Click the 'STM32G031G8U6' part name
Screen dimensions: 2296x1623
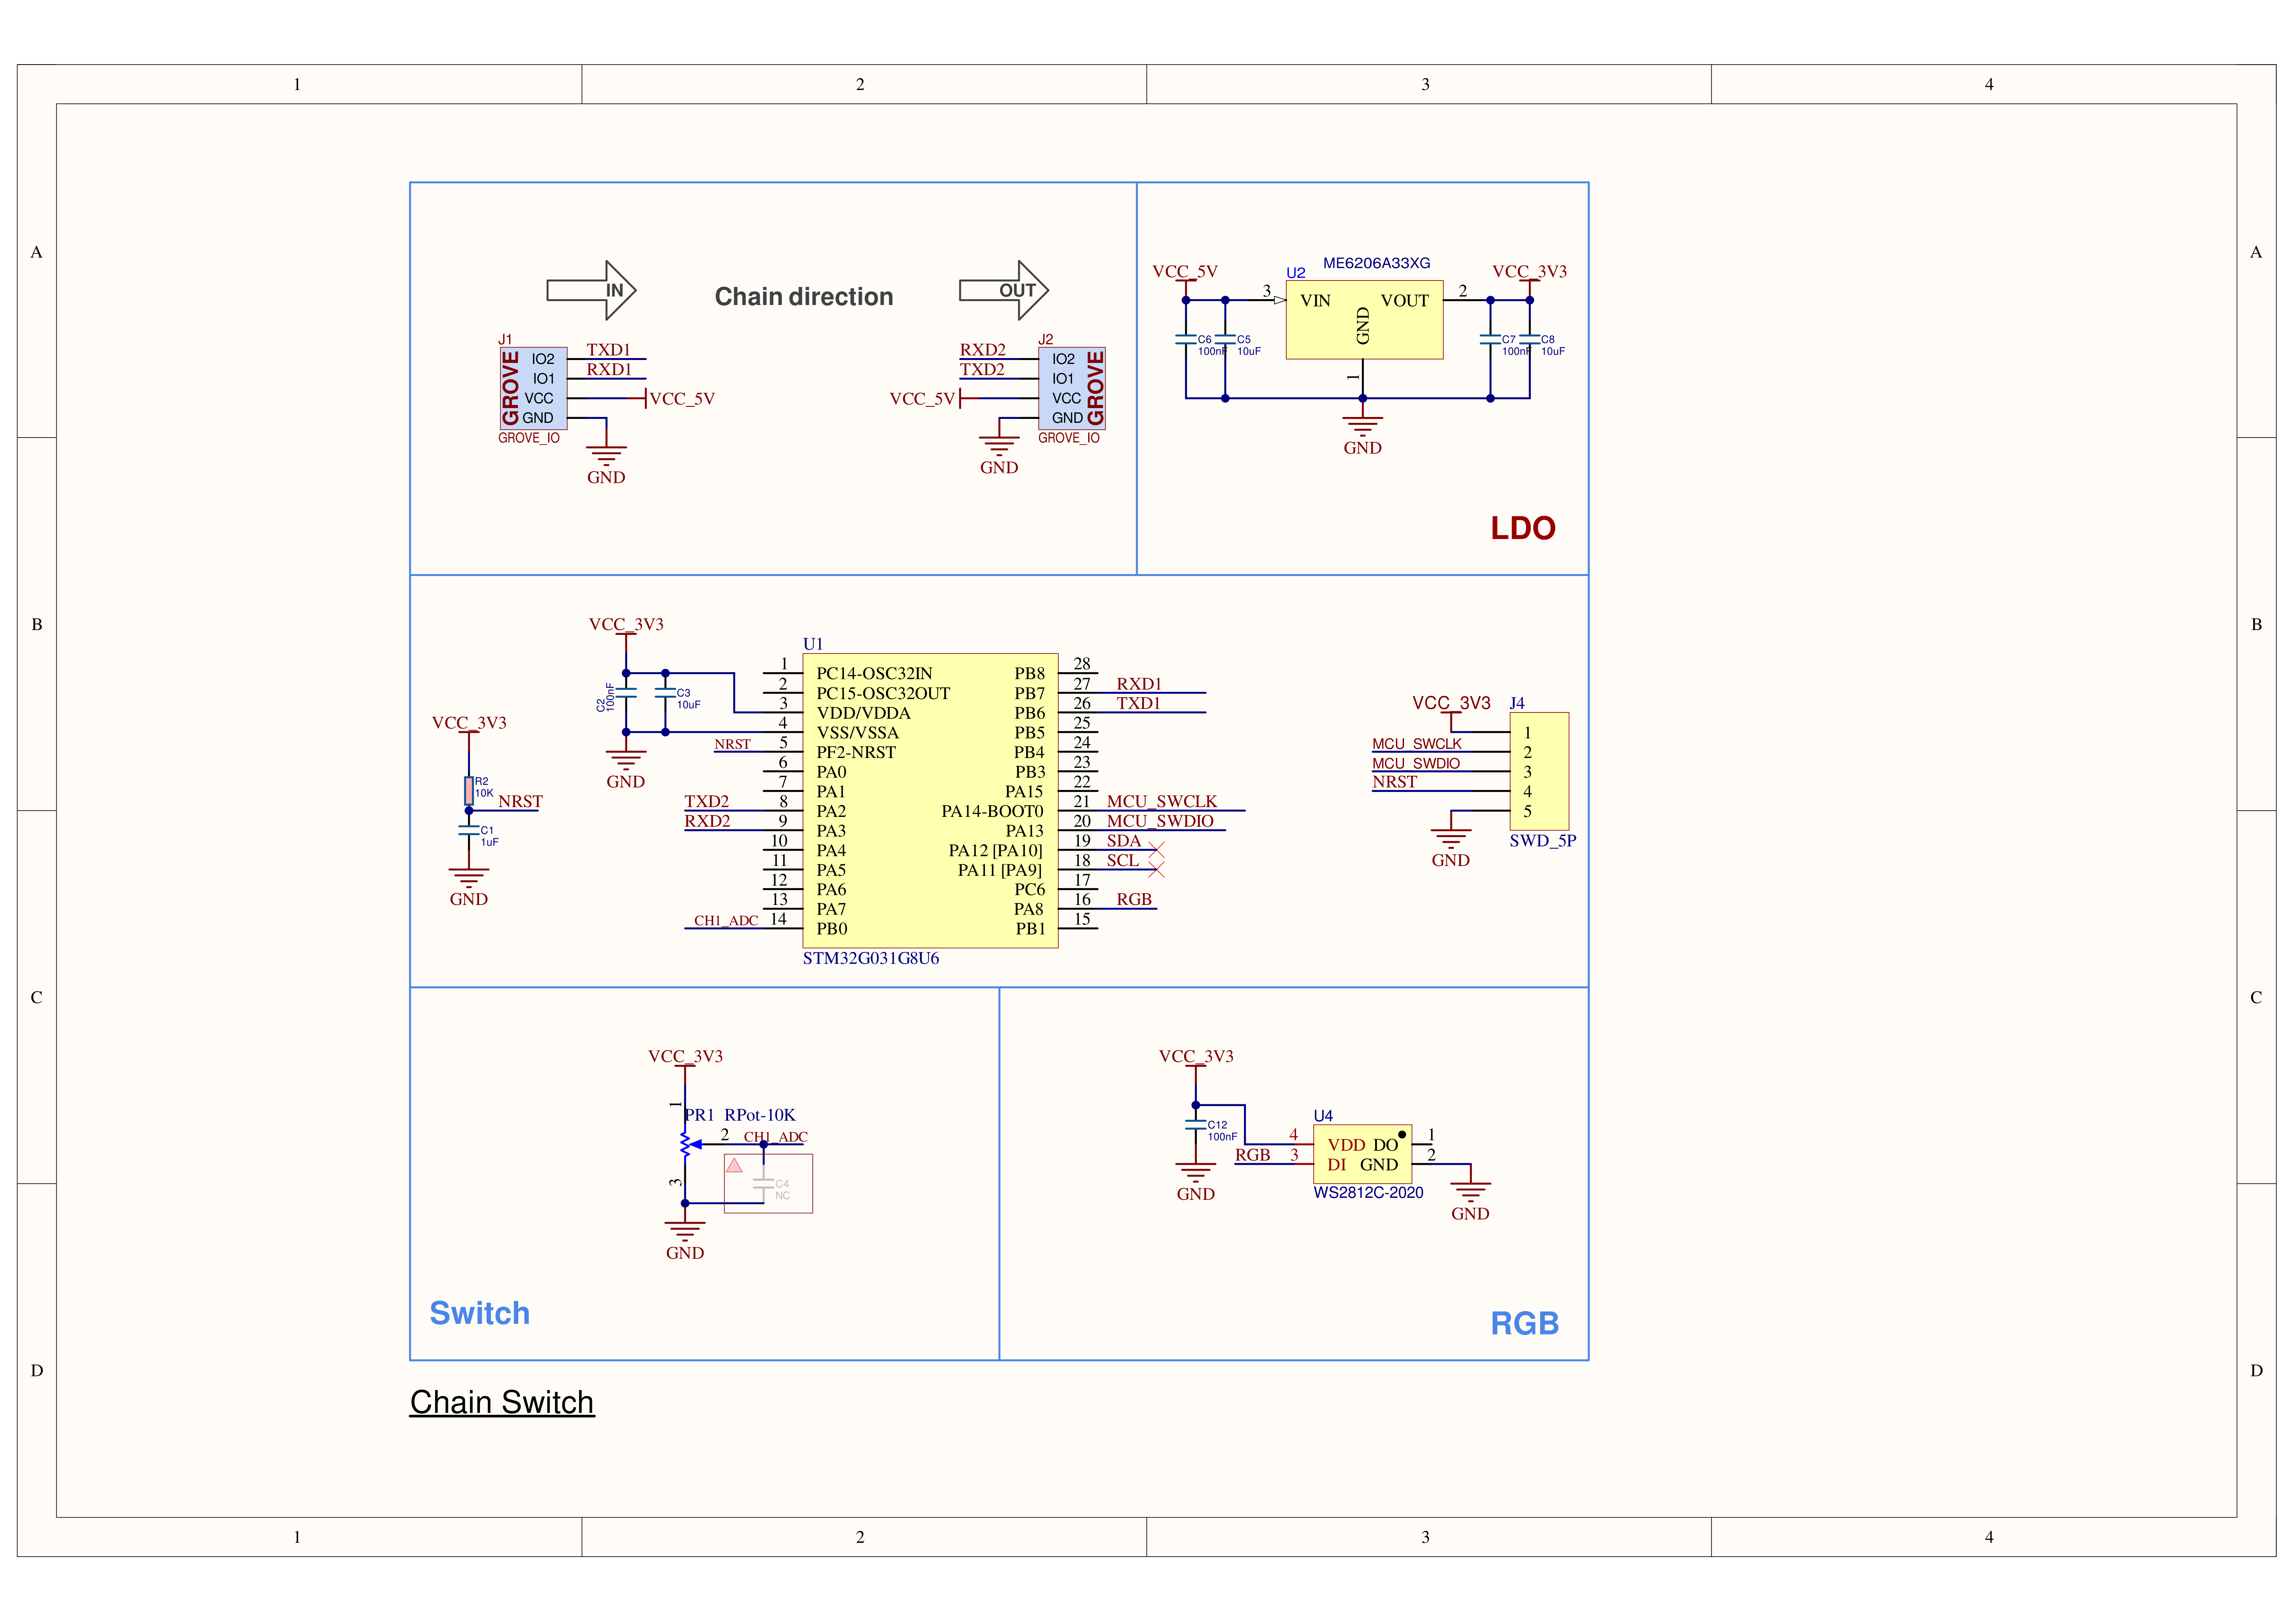coord(871,958)
